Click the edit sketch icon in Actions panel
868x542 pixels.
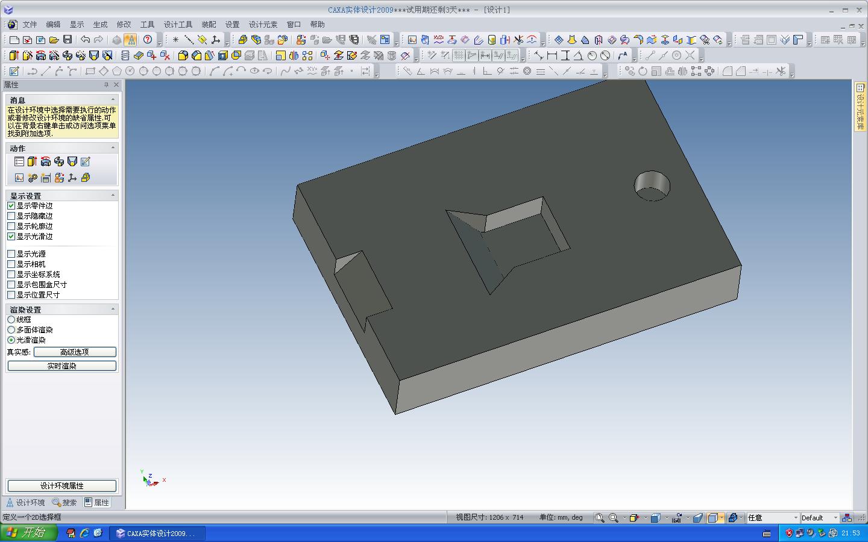point(86,161)
